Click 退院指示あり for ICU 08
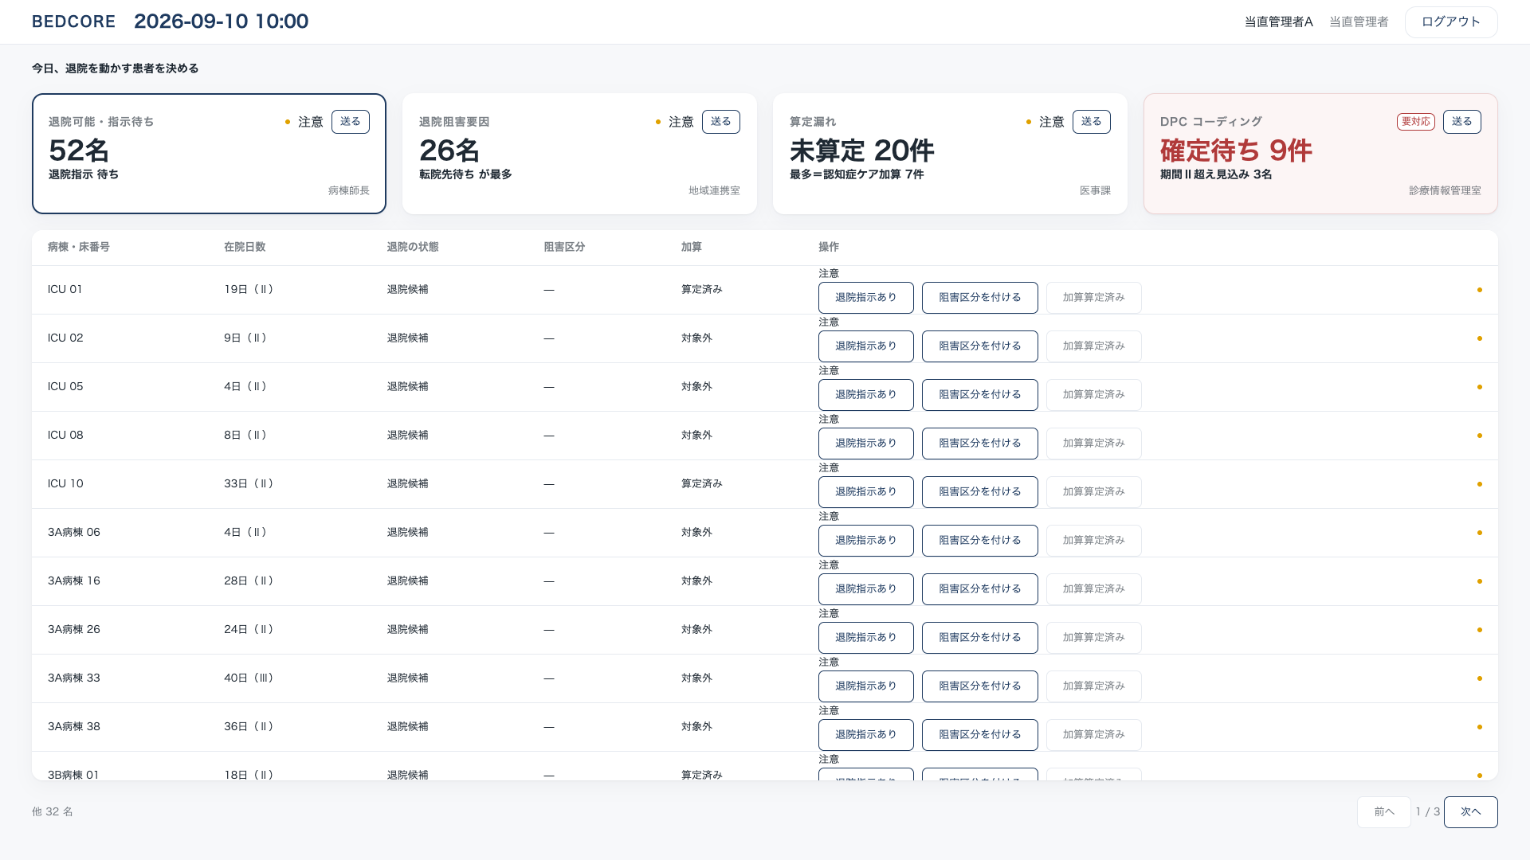This screenshot has height=860, width=1530. click(866, 444)
